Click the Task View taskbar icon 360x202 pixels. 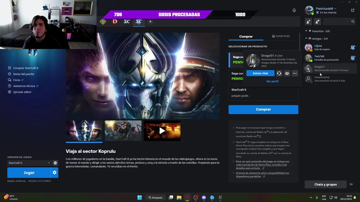[x=171, y=198]
